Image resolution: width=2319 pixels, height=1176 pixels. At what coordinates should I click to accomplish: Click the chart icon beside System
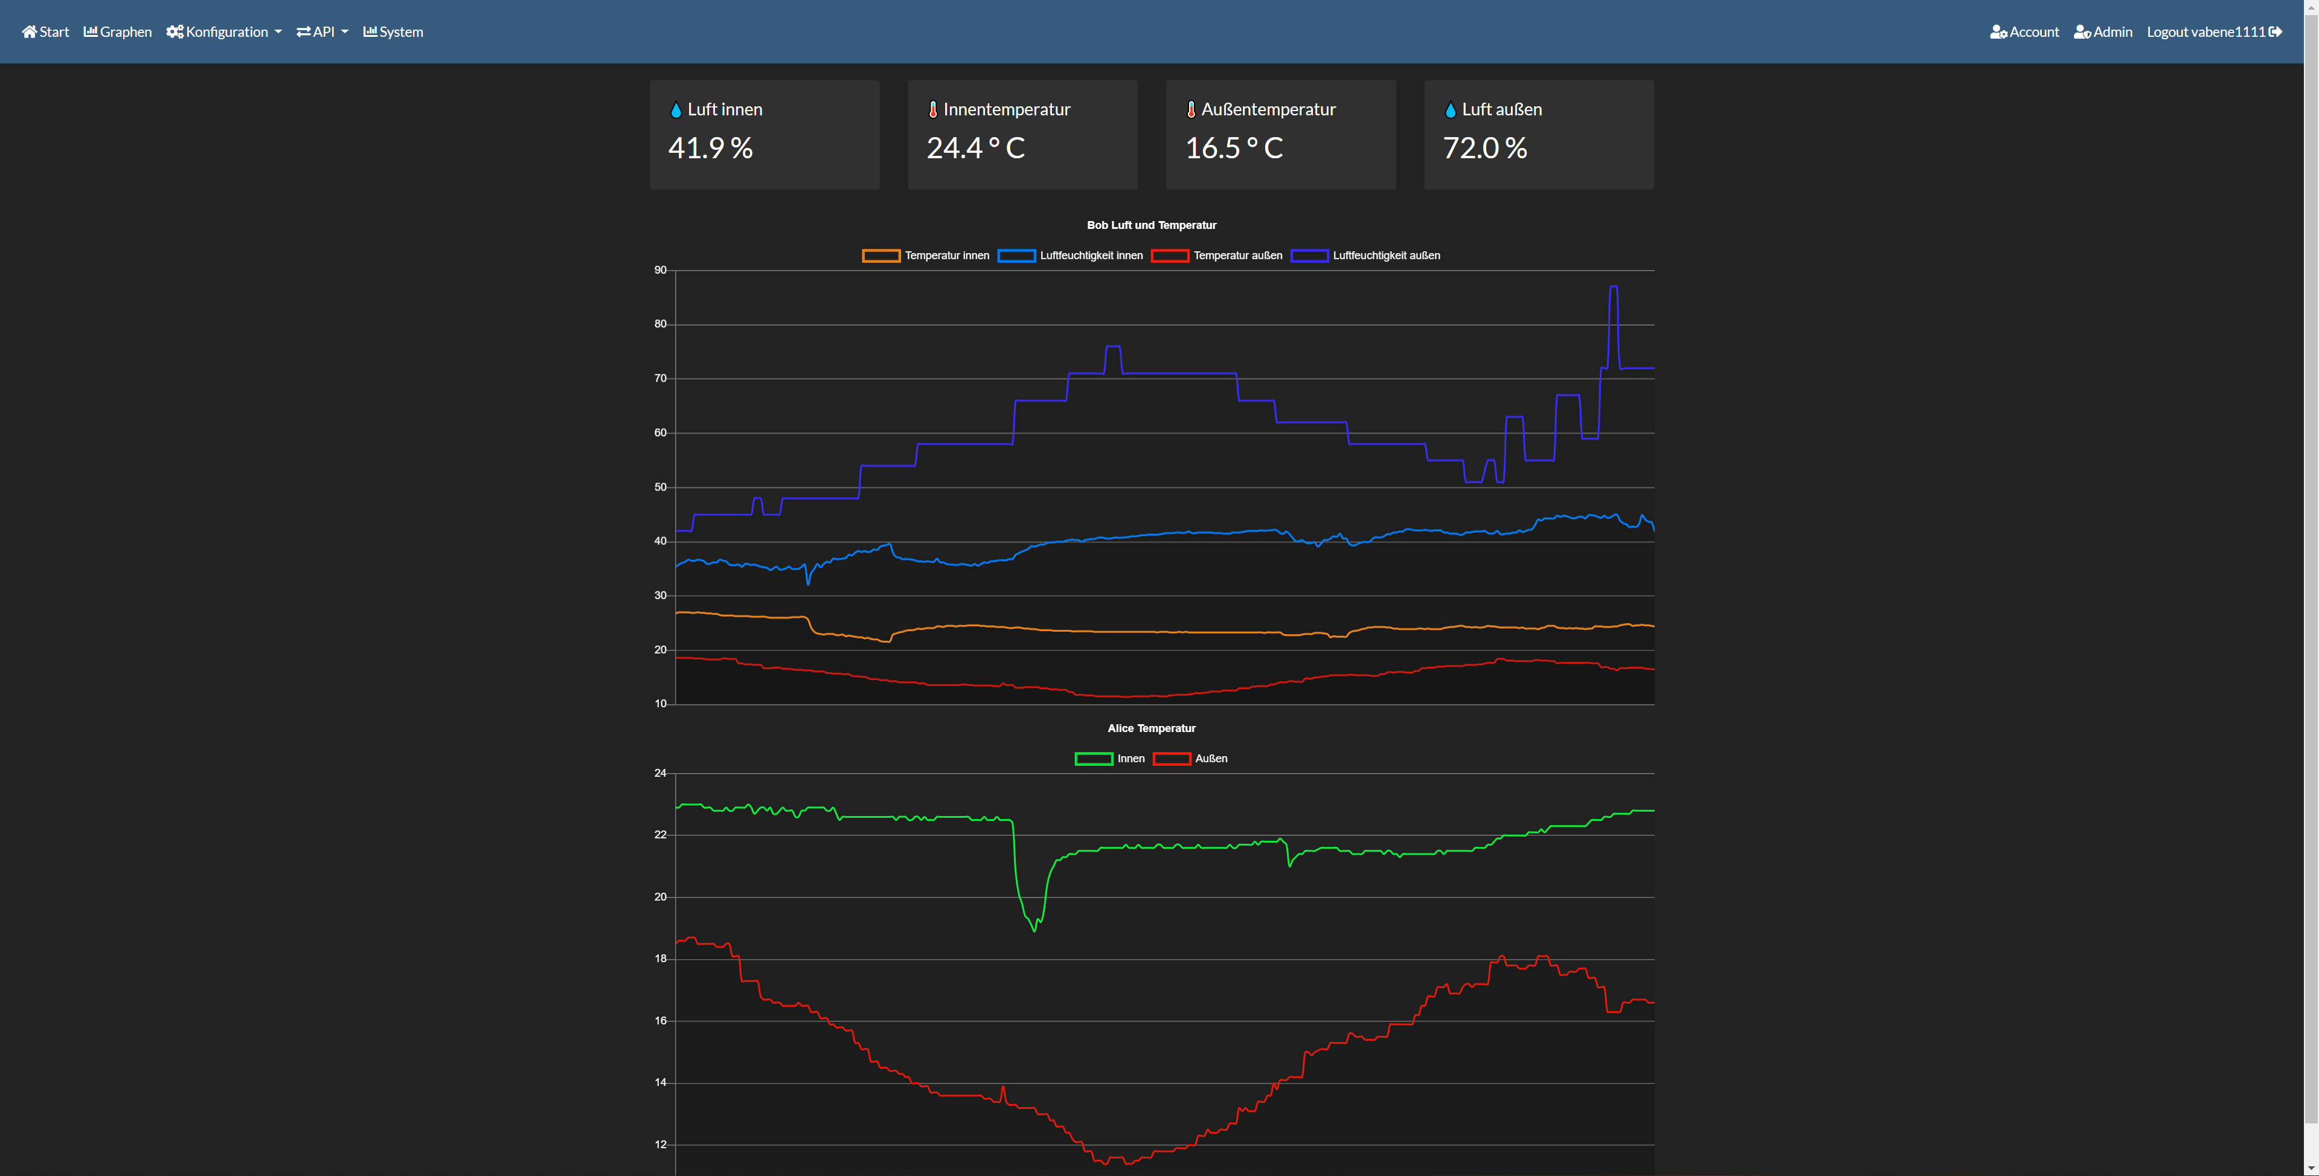coord(370,31)
